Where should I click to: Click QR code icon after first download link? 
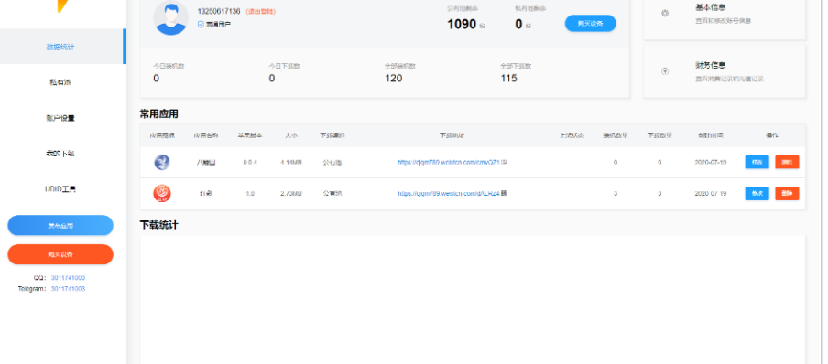[504, 162]
